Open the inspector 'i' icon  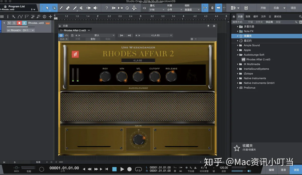pos(8,17)
